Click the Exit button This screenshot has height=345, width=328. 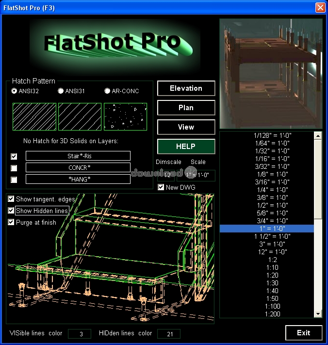point(303,333)
